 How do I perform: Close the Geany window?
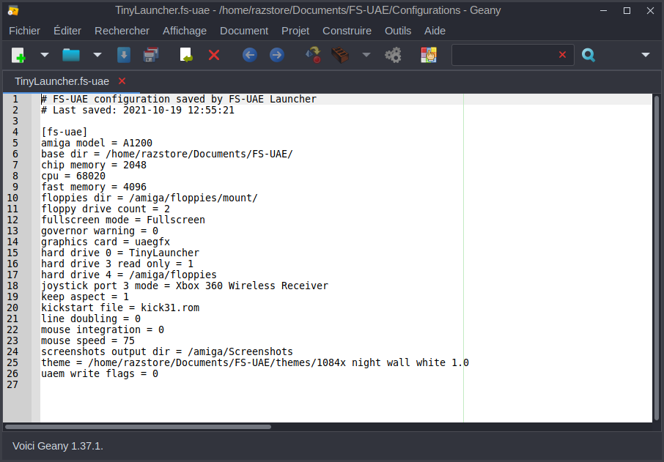pos(651,10)
